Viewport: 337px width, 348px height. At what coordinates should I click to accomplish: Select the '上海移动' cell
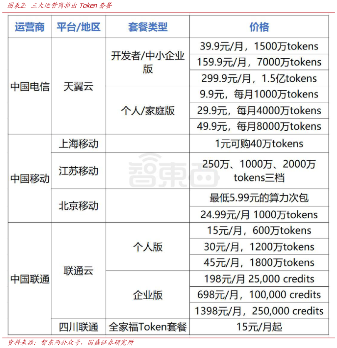[x=79, y=143]
